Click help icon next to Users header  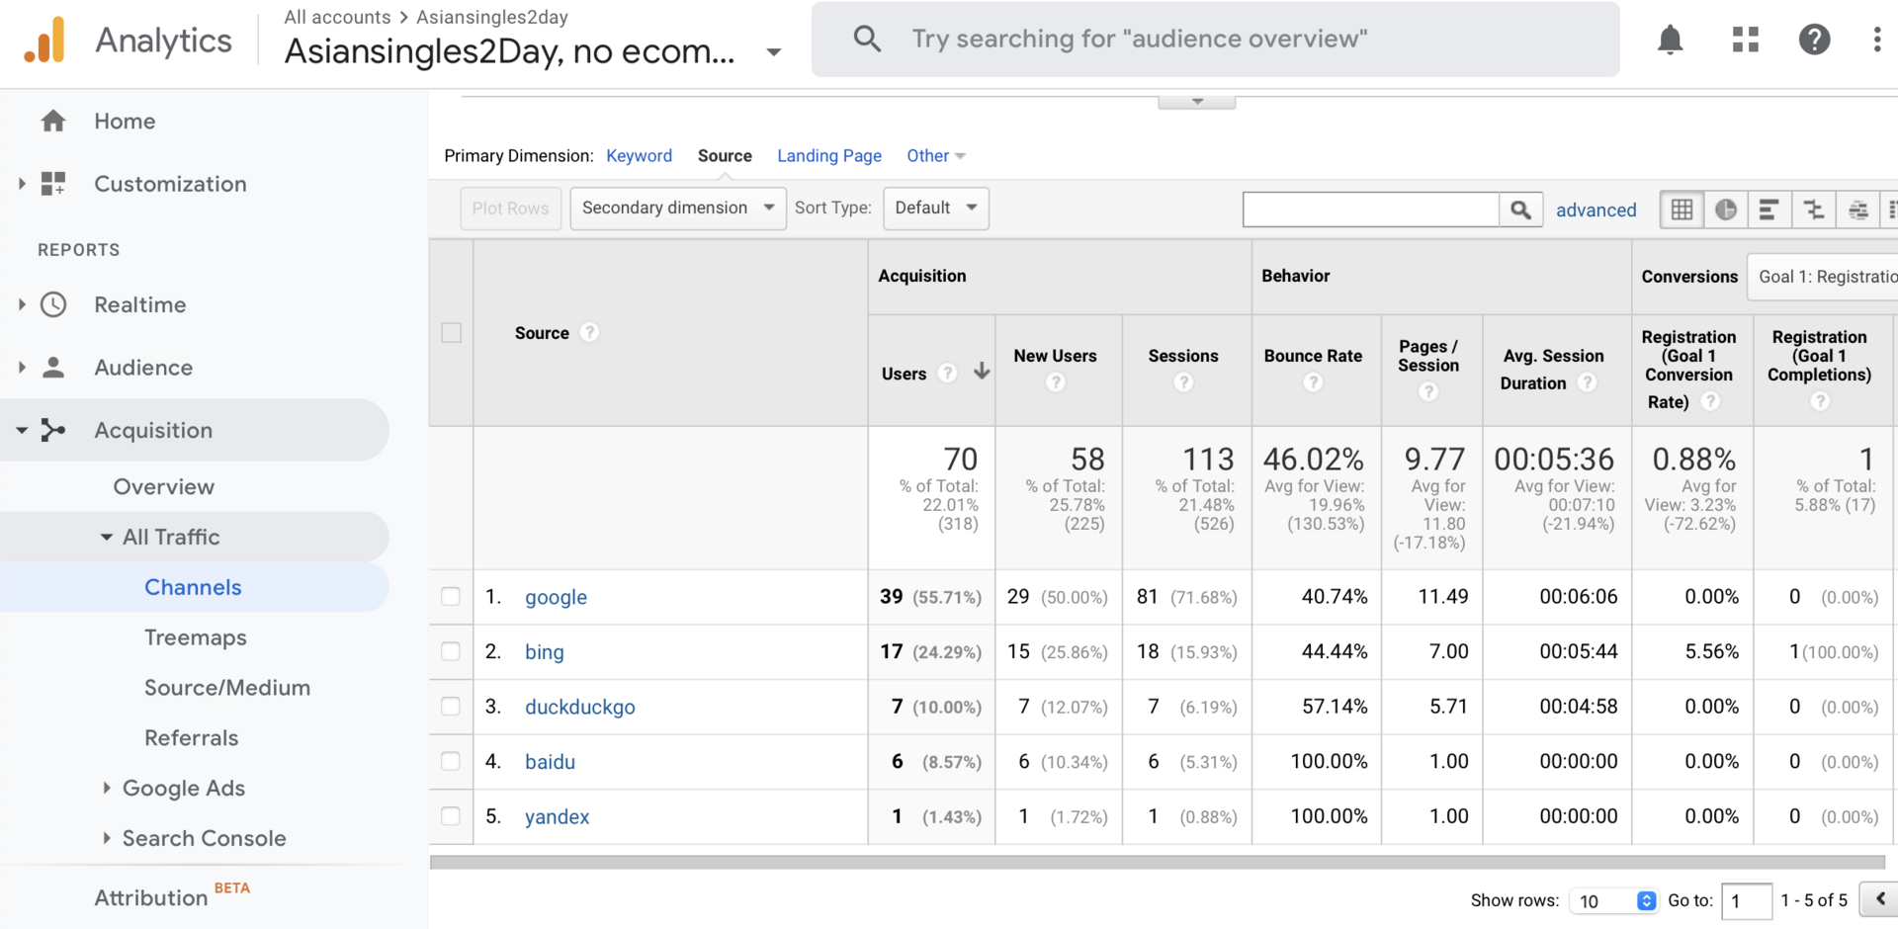tap(947, 373)
